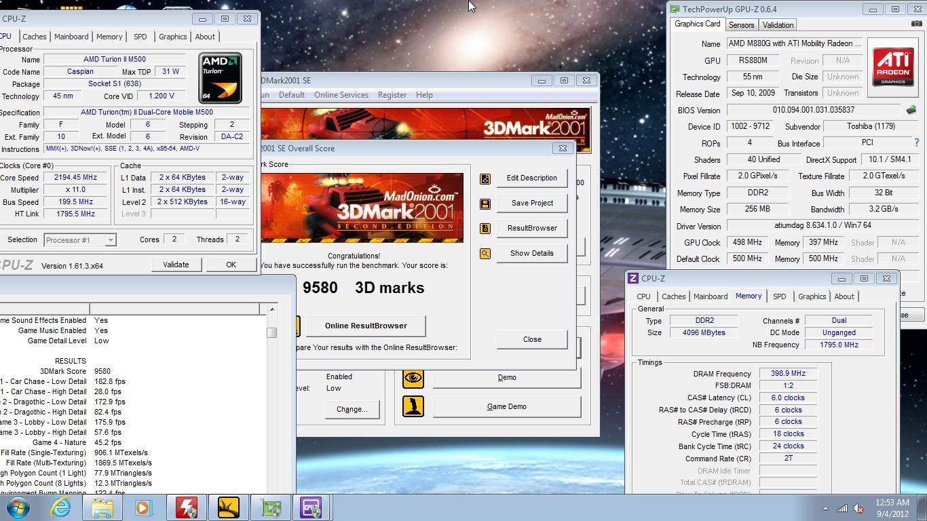This screenshot has height=521, width=927.
Task: Click the results list scrollbar up arrow
Action: click(x=271, y=309)
